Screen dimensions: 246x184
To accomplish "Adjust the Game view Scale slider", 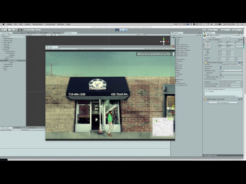I will point(92,49).
